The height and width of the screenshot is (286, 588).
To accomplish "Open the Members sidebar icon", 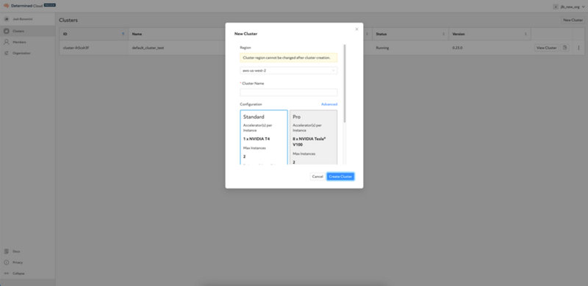I will click(x=7, y=42).
